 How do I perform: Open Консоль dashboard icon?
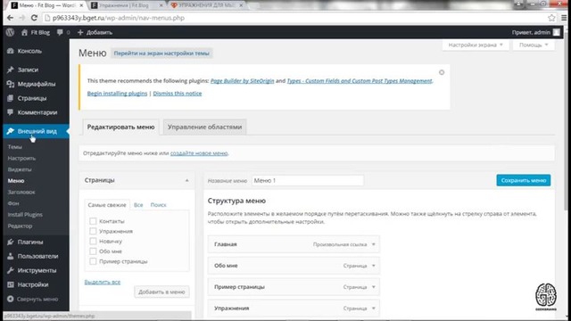point(10,51)
